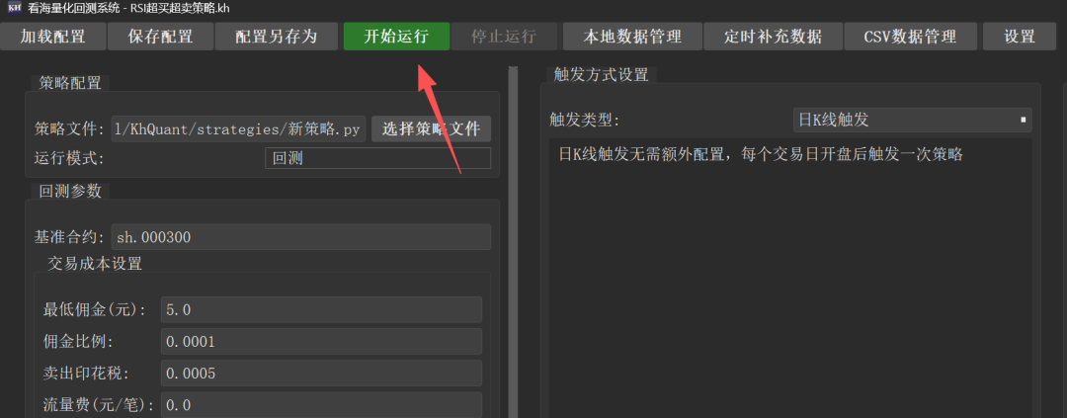Expand the 运行模式 dropdown showing 回测

[377, 159]
